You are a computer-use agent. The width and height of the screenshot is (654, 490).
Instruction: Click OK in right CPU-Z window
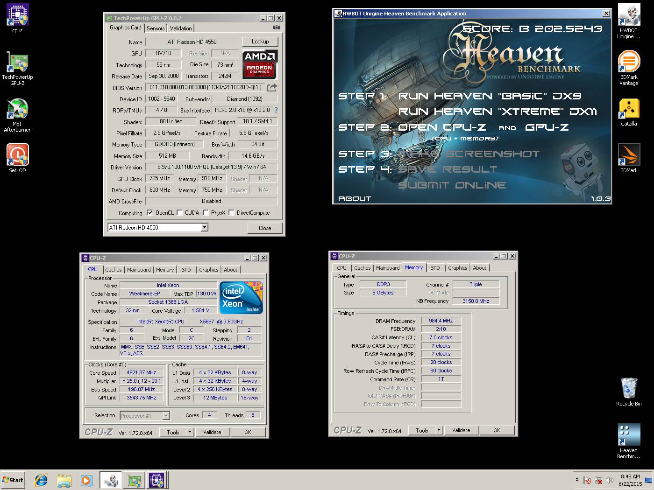click(x=497, y=430)
